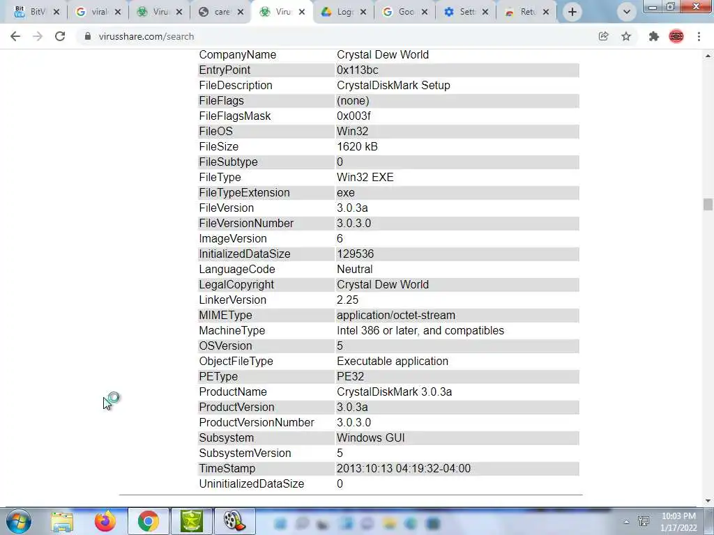Screen dimensions: 714x535
Task: Click the site padlock icon
Action: pos(88,36)
